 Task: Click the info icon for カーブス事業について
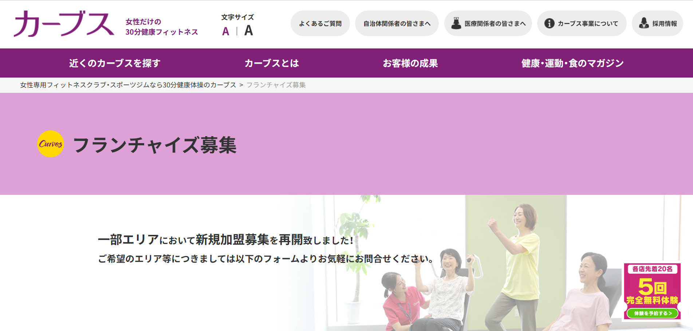549,23
